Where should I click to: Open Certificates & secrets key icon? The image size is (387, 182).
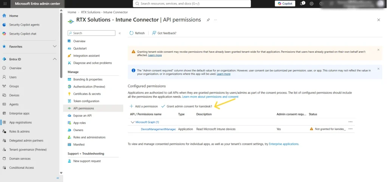click(70, 94)
